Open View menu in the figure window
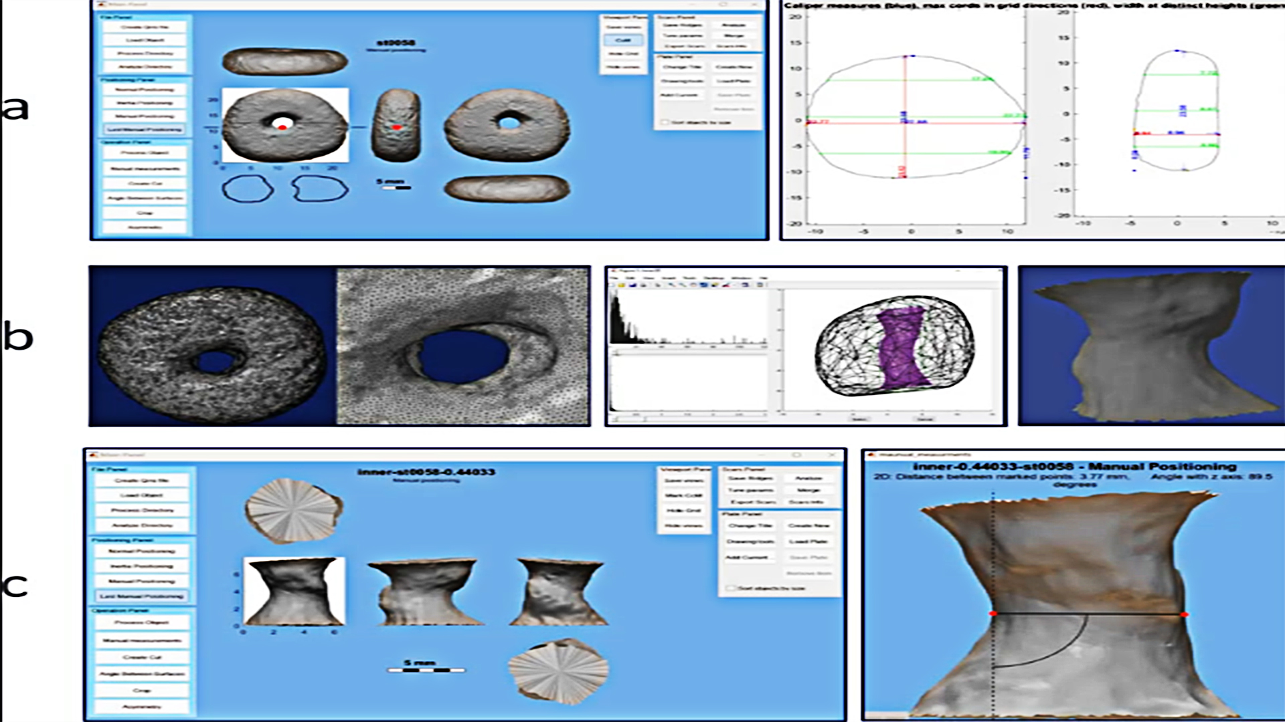This screenshot has width=1285, height=722. [x=649, y=278]
